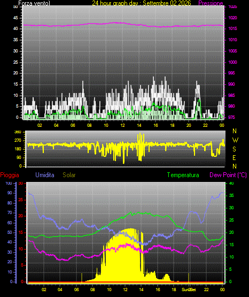Click the Temperatura legend label
The height and width of the screenshot is (297, 249).
(183, 175)
